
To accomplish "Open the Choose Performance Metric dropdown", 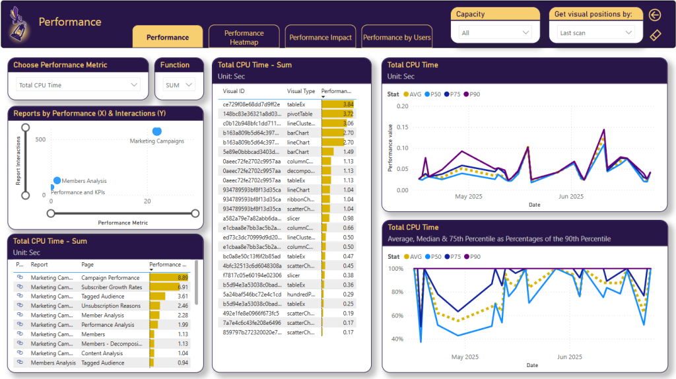I will (x=79, y=85).
